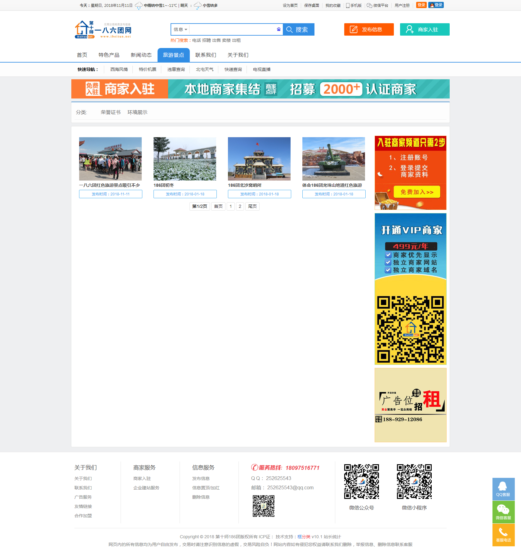Switch to the 旅游景点 tab
This screenshot has height=559, width=521.
(173, 55)
